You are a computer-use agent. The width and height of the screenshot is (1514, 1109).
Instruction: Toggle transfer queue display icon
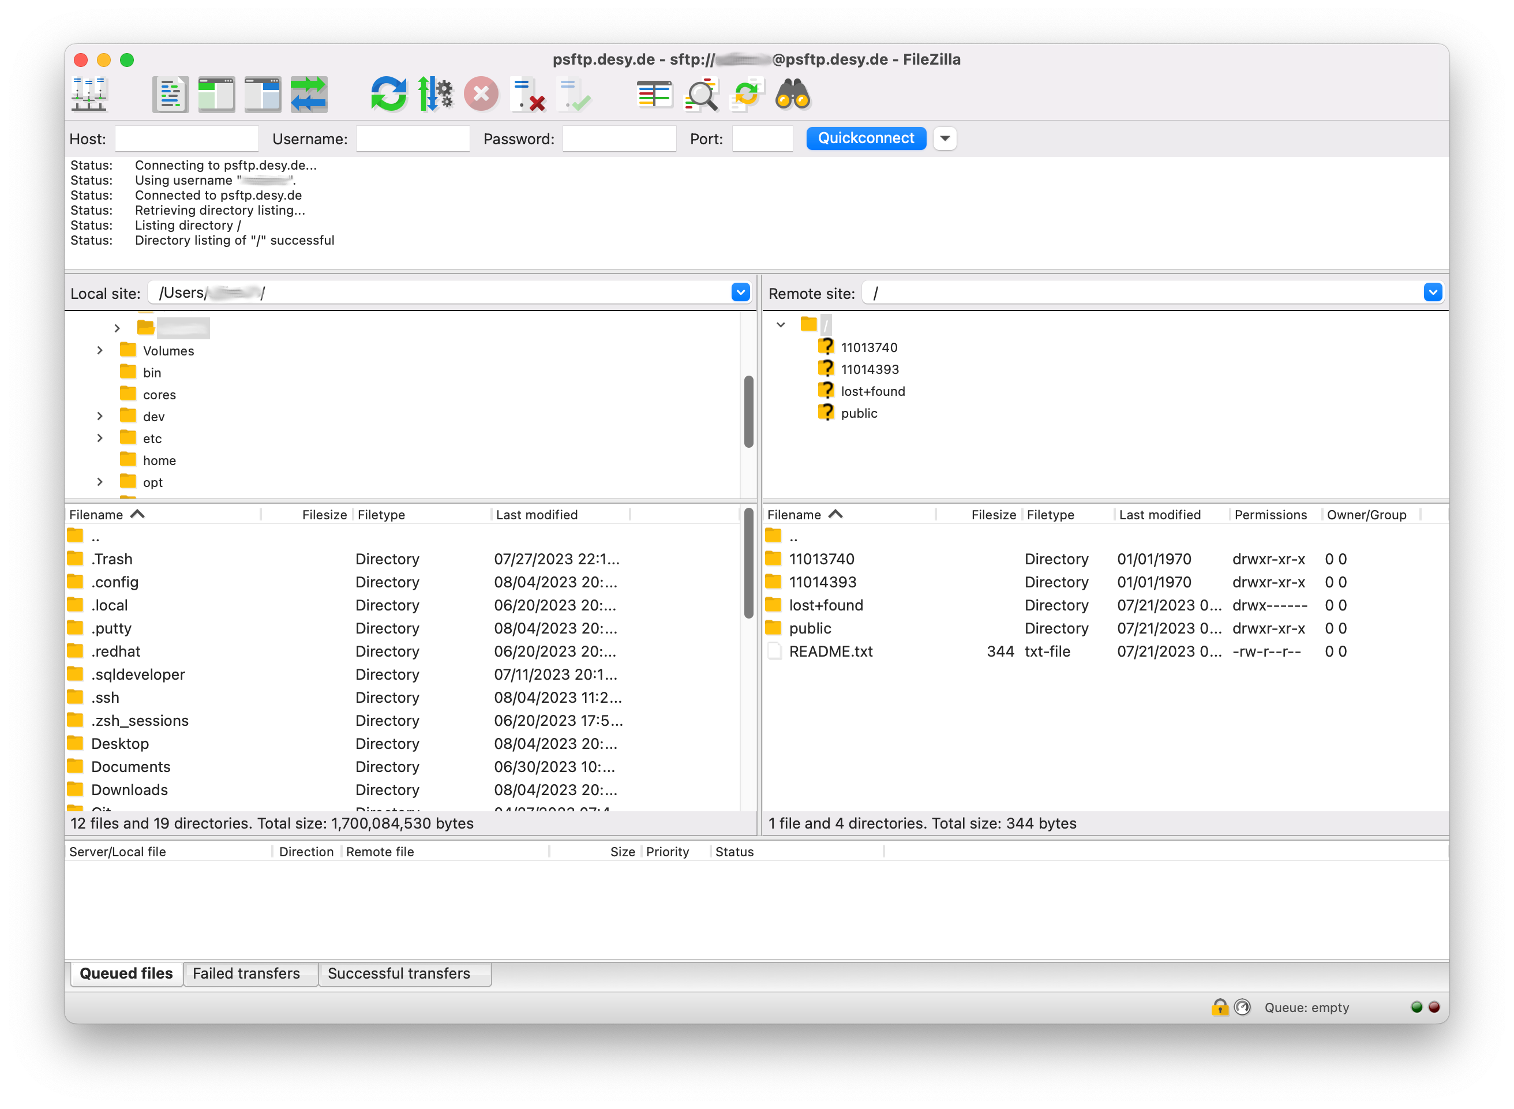[309, 94]
